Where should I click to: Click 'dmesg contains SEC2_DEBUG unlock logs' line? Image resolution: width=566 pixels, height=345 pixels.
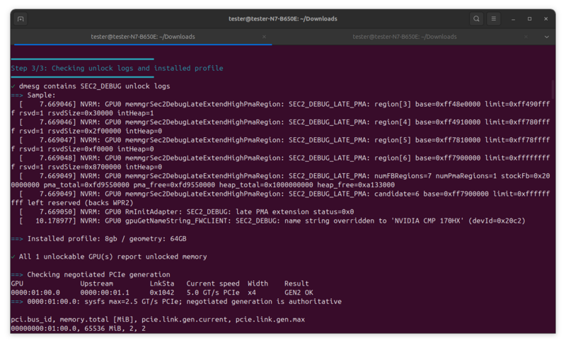[x=91, y=86]
